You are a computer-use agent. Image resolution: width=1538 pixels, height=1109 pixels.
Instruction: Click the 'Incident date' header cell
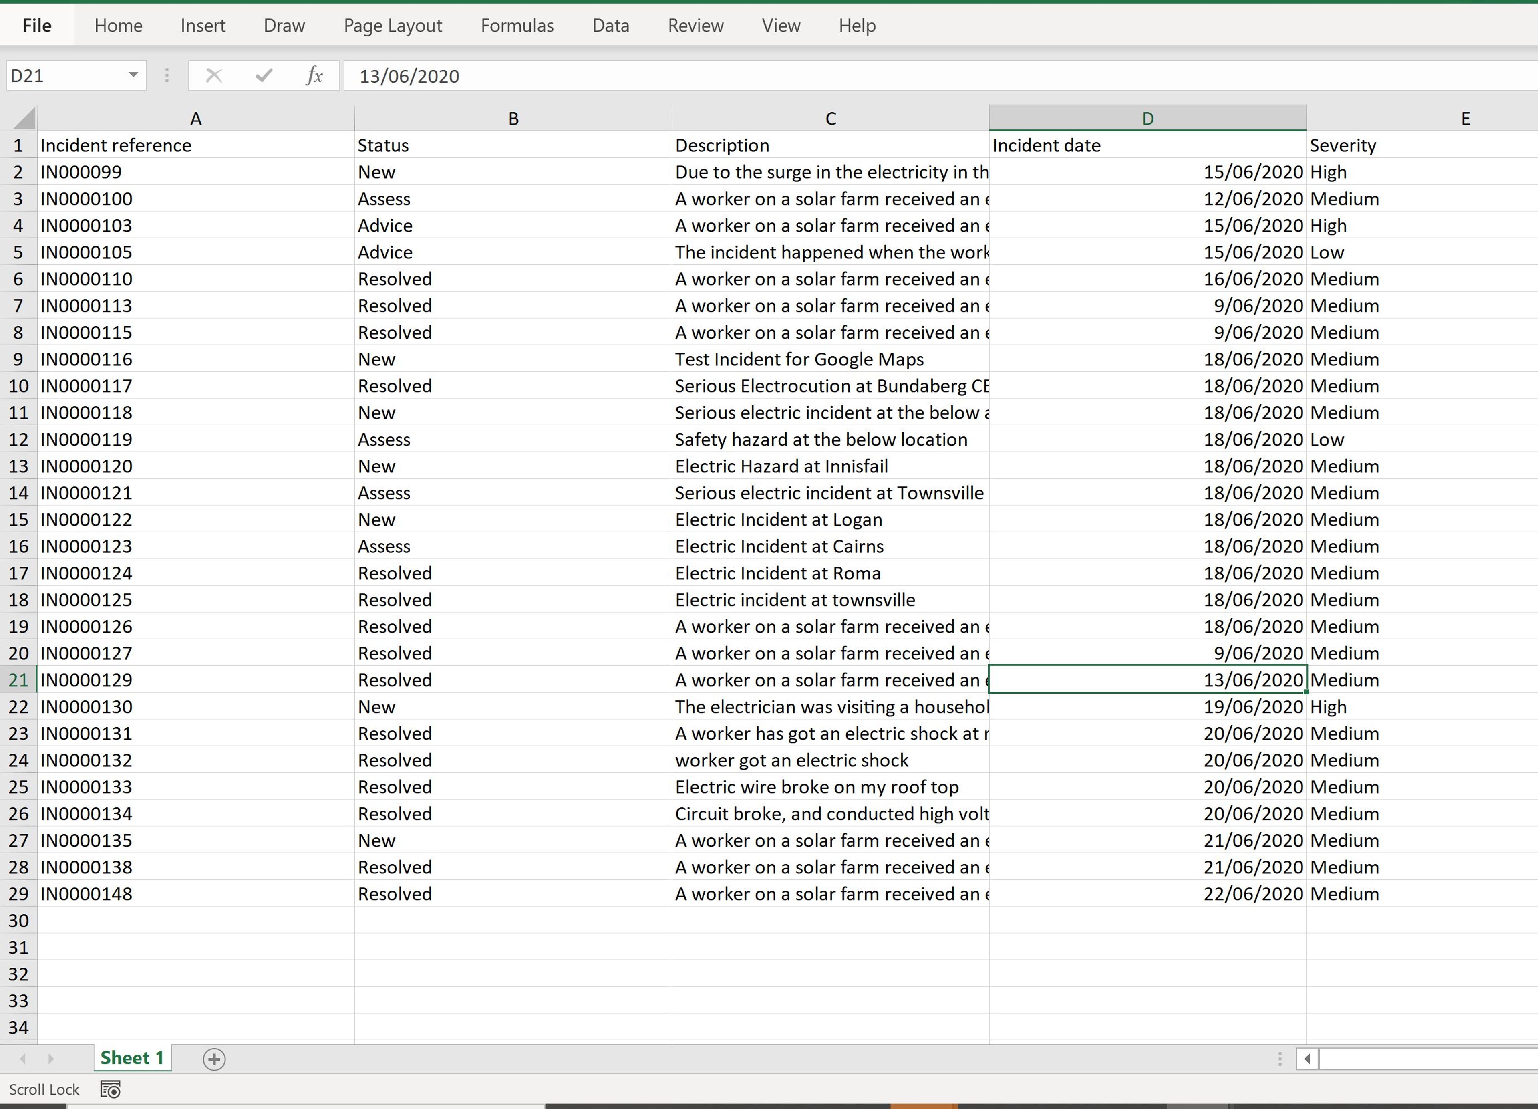(x=1147, y=145)
